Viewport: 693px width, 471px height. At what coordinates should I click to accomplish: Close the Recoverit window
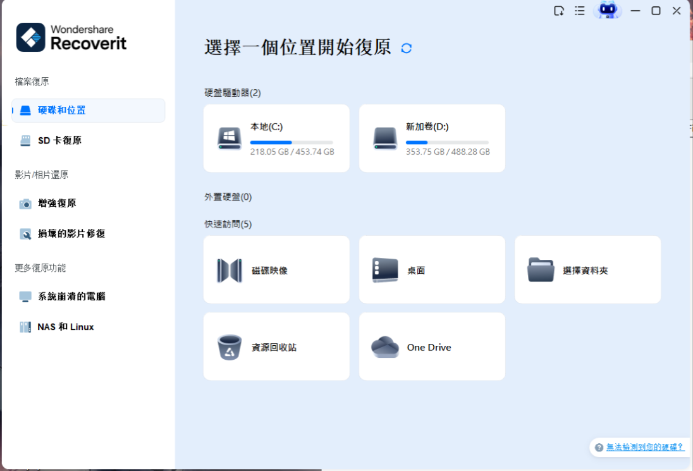[x=677, y=11]
